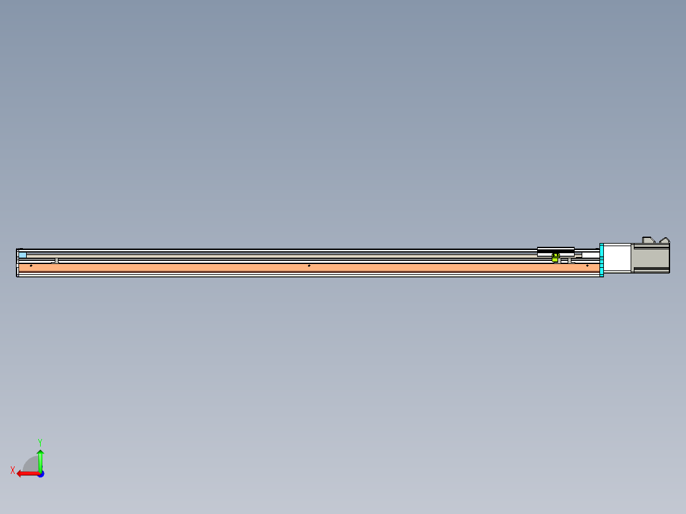The height and width of the screenshot is (514, 686).
Task: Click the green Y axis arrow of the triad
Action: [x=40, y=459]
